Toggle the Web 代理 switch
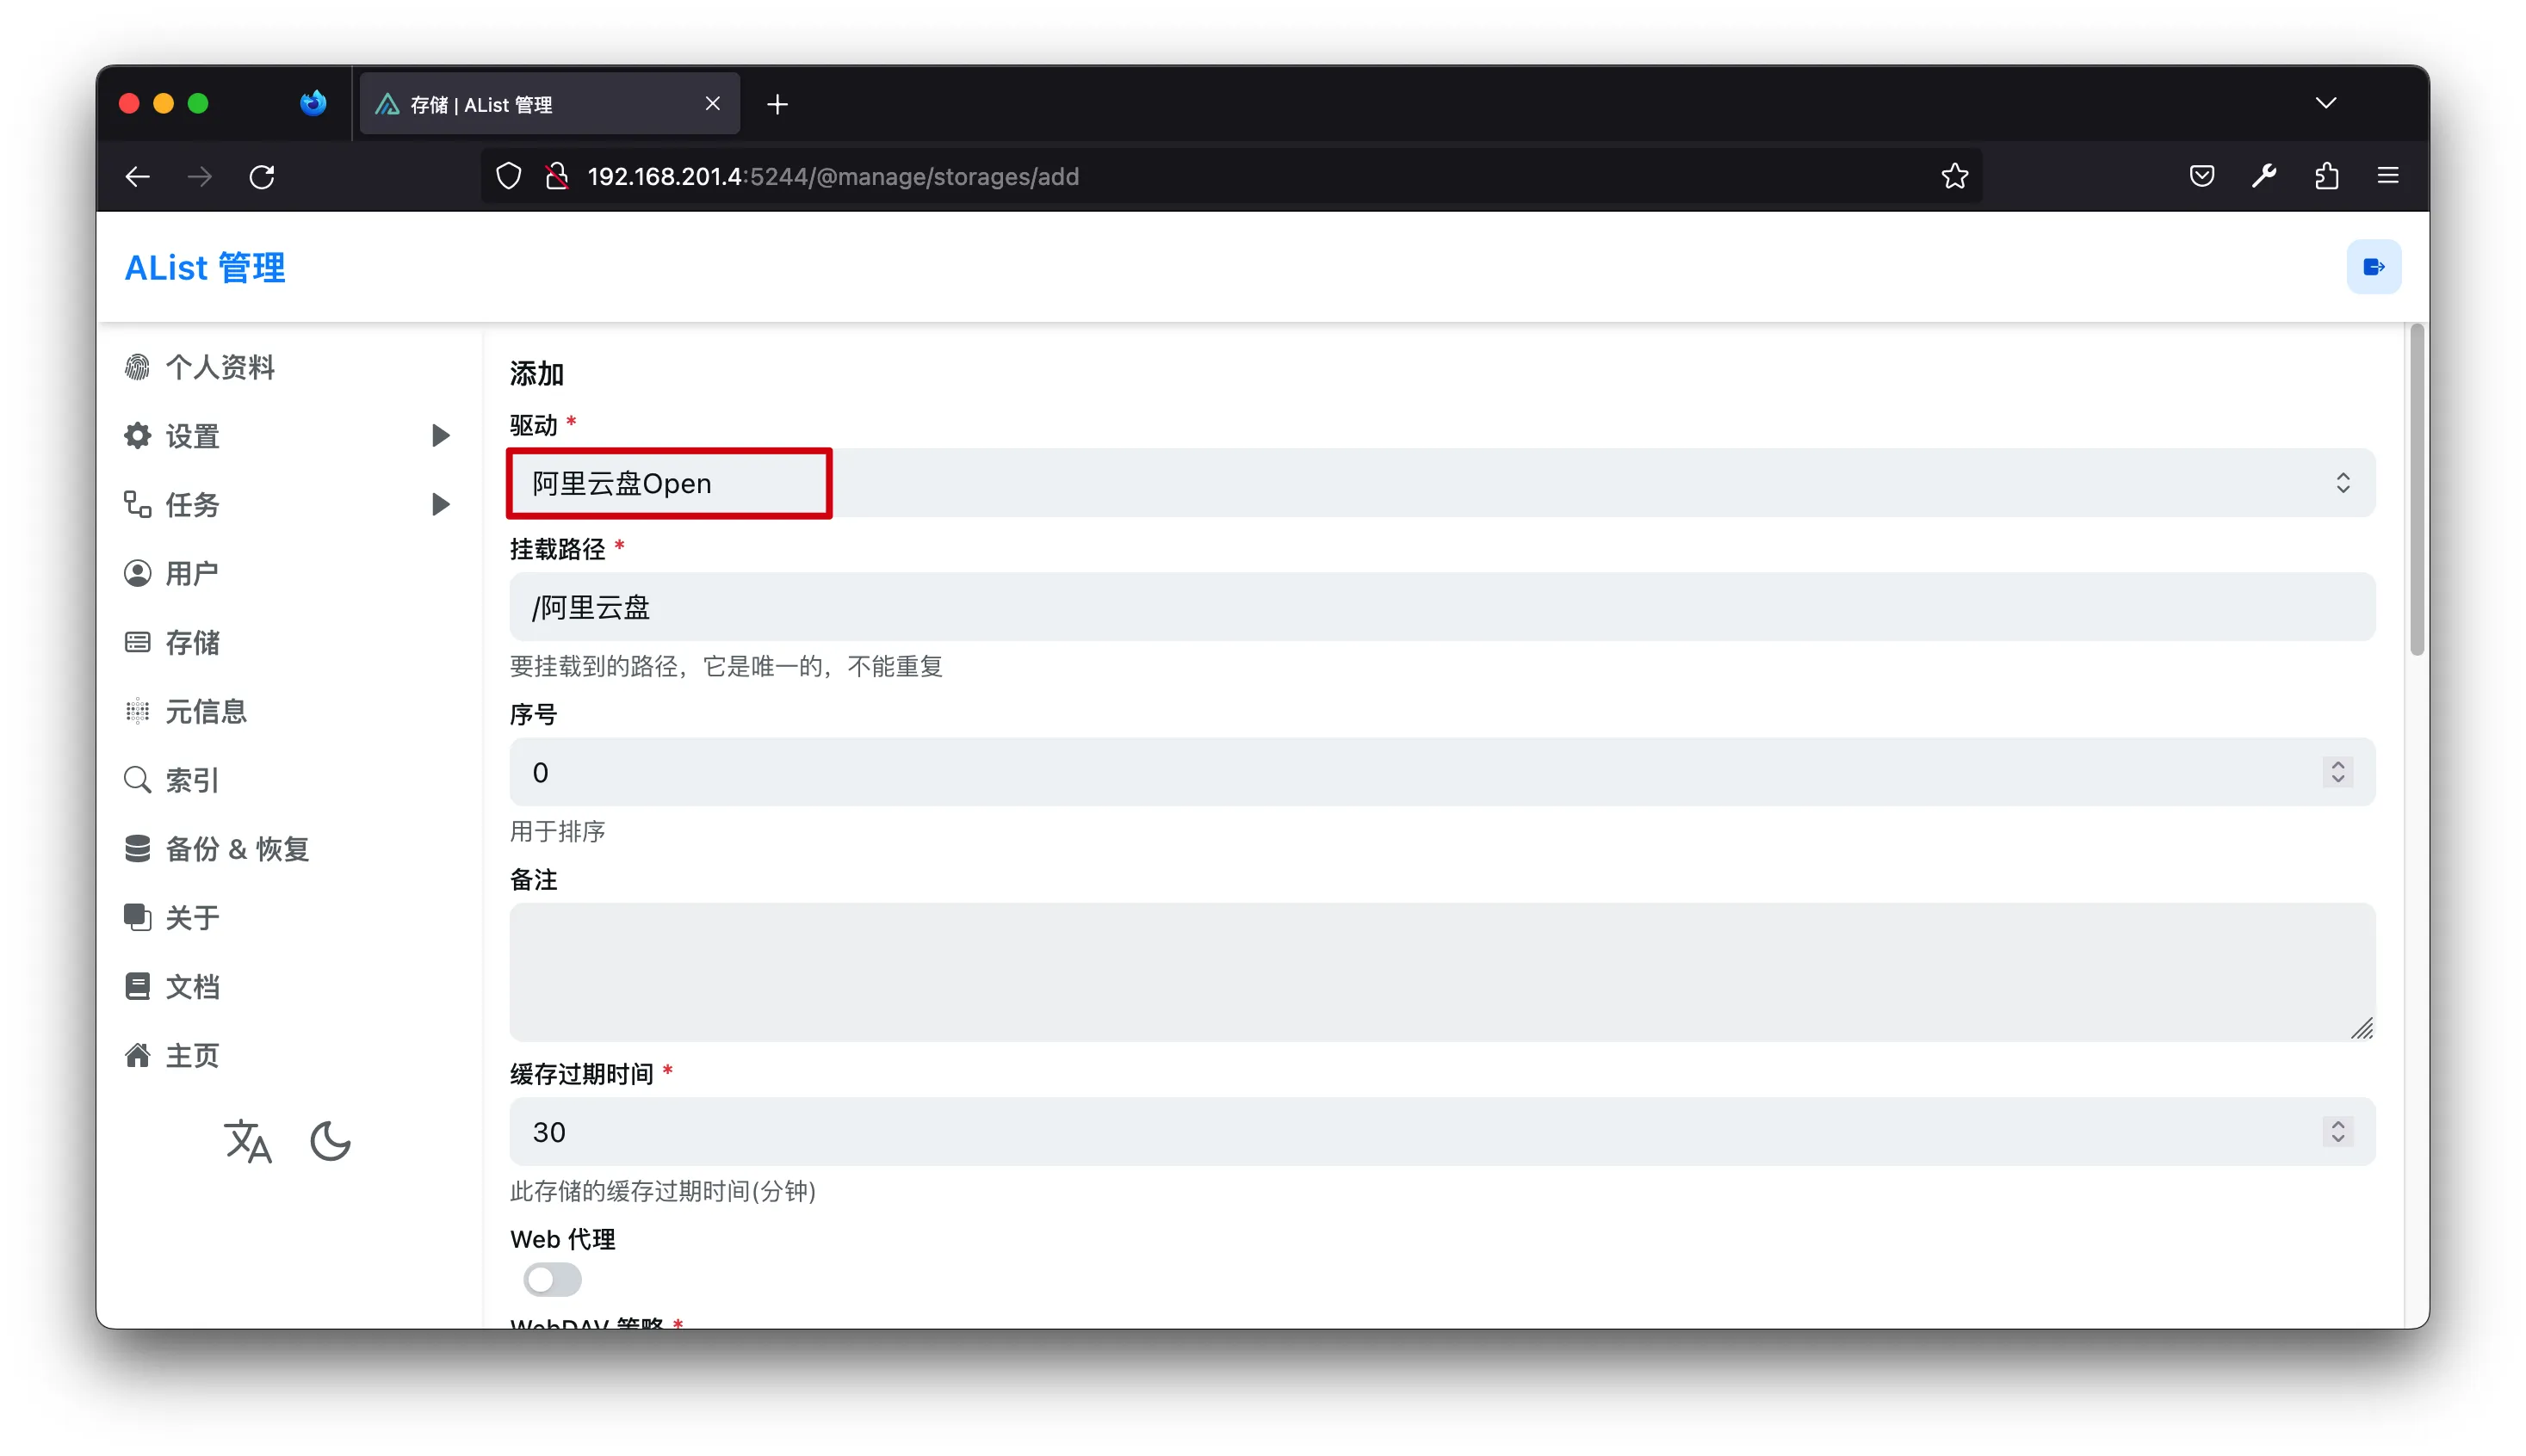The height and width of the screenshot is (1456, 2526). tap(552, 1279)
